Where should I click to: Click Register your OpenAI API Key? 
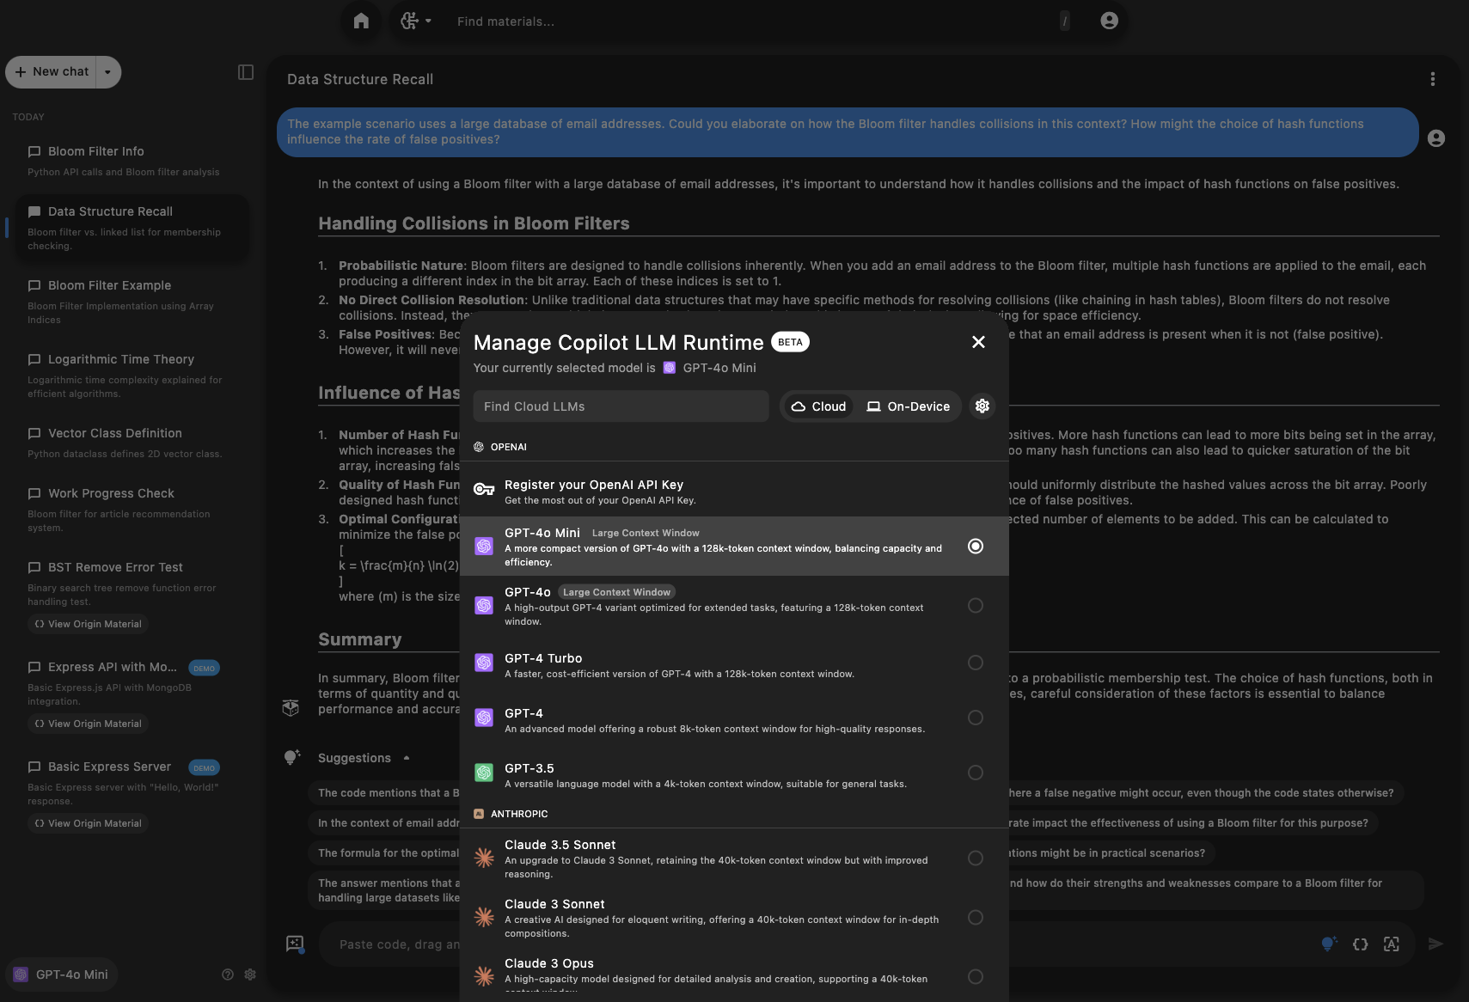click(734, 492)
